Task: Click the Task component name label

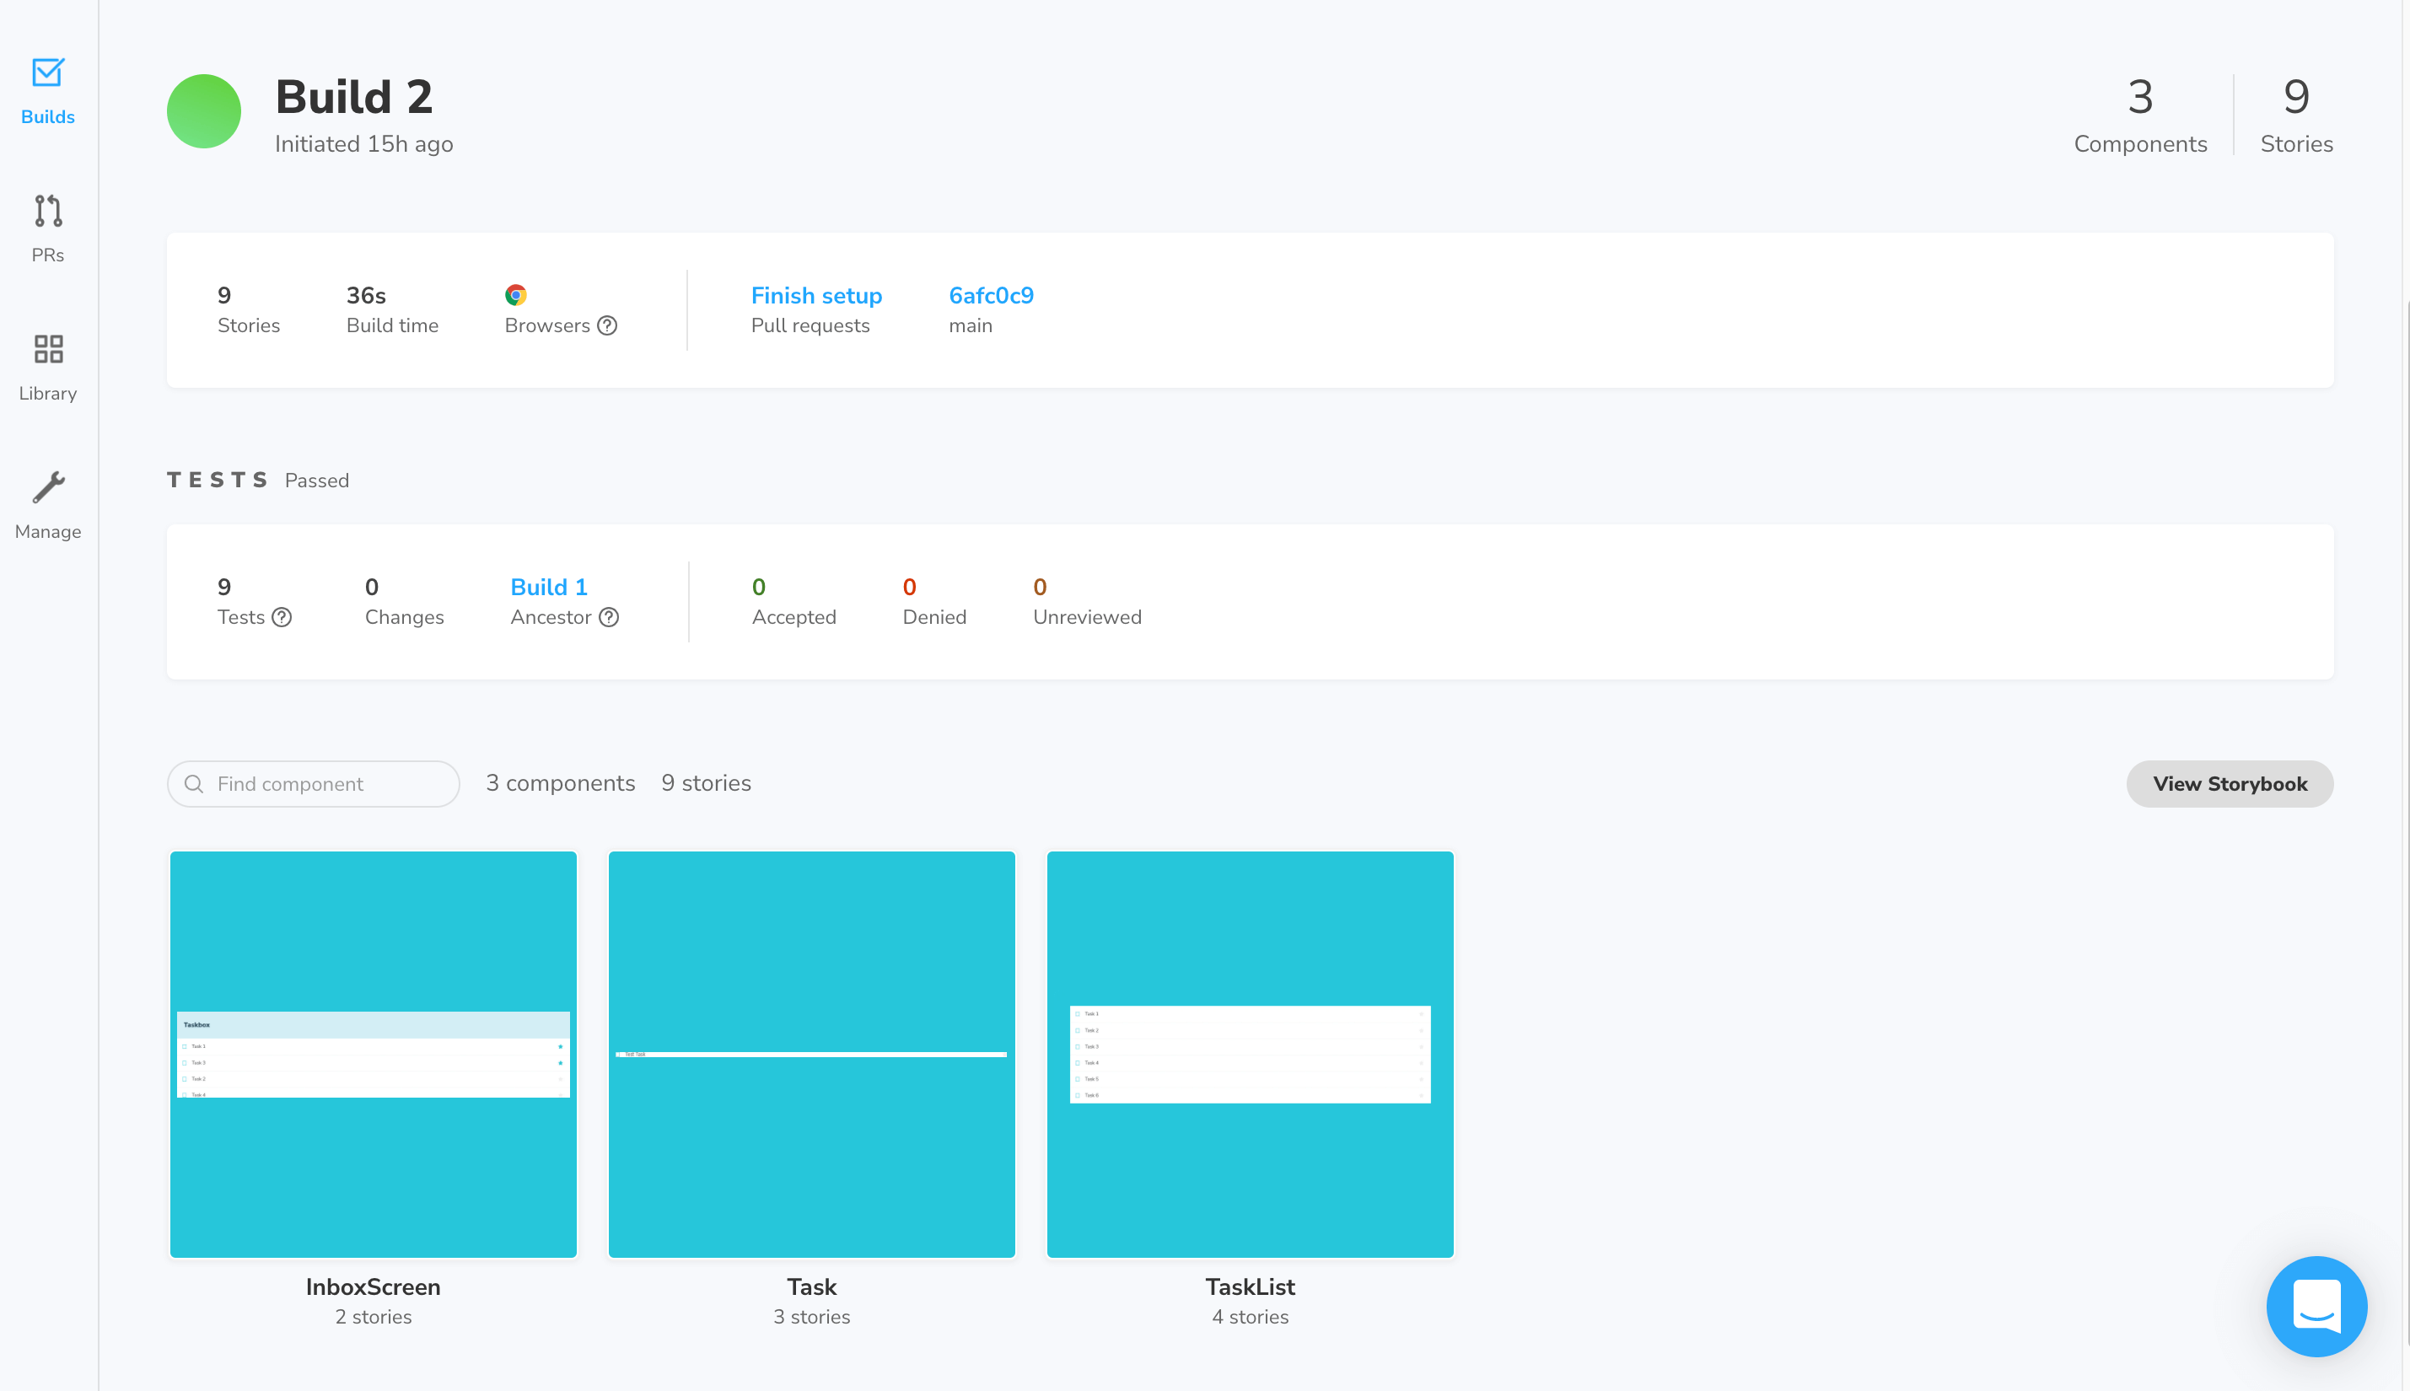Action: click(811, 1286)
